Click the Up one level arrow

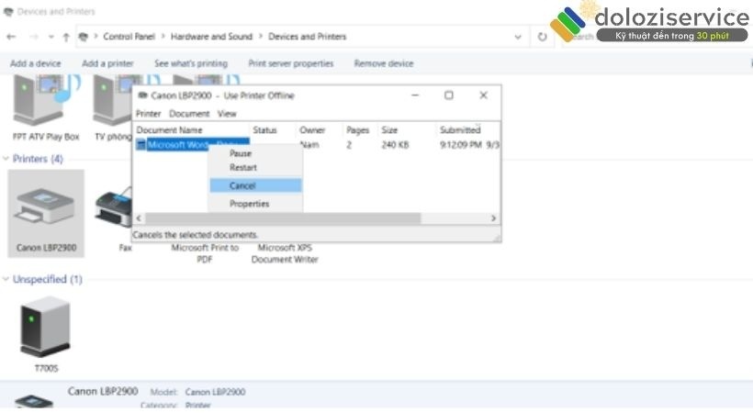[x=66, y=37]
